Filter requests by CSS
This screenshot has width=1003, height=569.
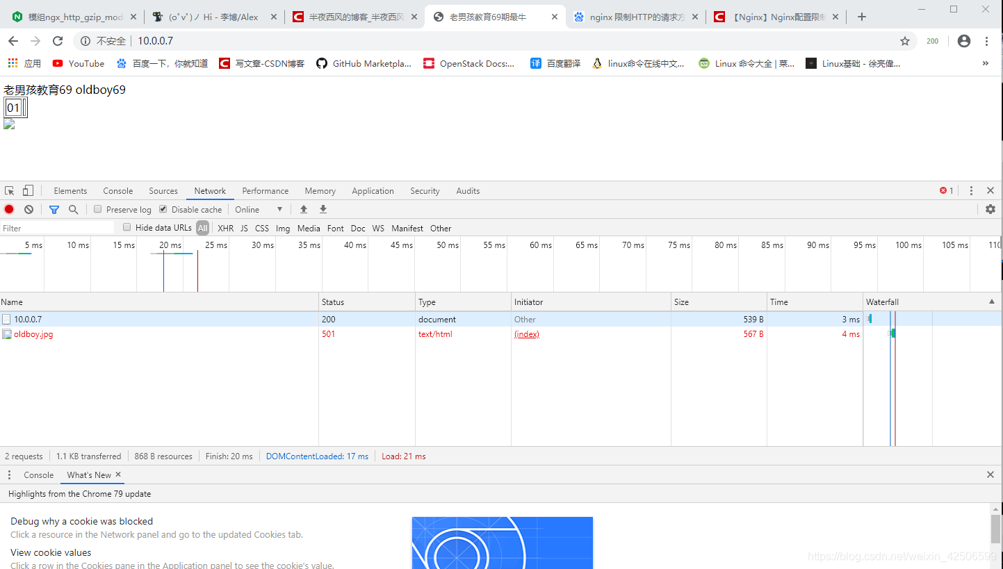point(262,228)
